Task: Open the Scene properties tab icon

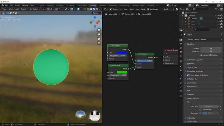Action: 181,52
